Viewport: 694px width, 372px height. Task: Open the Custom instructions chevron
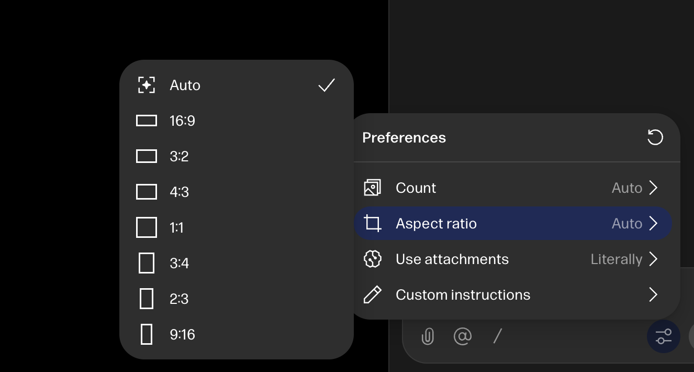[x=653, y=294]
